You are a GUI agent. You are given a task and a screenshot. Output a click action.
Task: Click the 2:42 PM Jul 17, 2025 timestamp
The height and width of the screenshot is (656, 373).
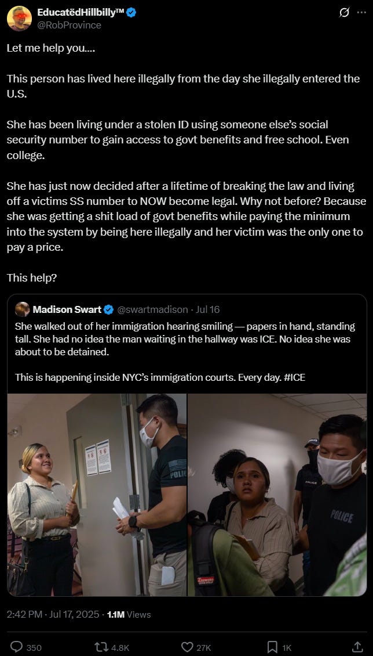pos(53,614)
